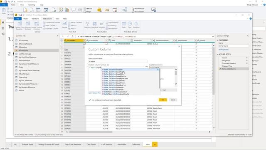This screenshot has width=266, height=150.
Task: Click the Duplicate Column option
Action: 51,29
